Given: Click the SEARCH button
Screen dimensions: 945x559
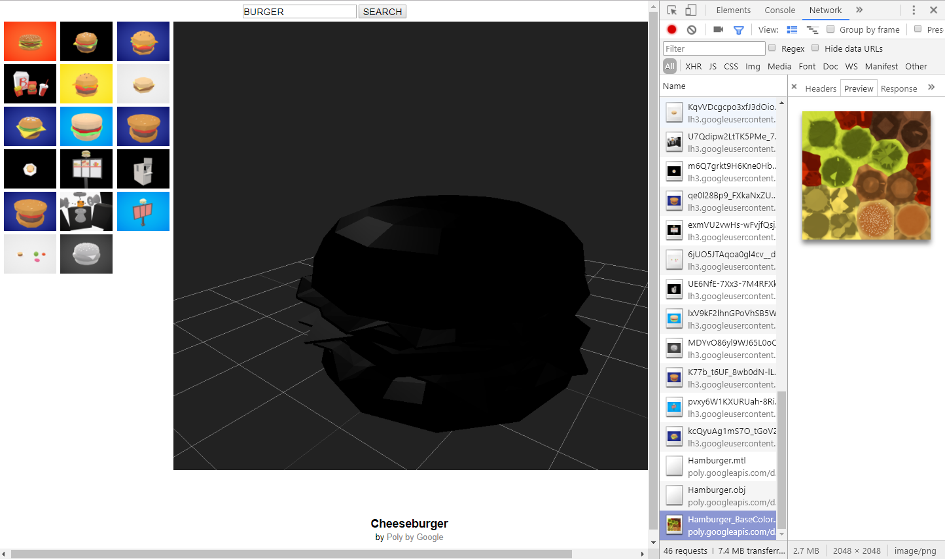Looking at the screenshot, I should 382,11.
